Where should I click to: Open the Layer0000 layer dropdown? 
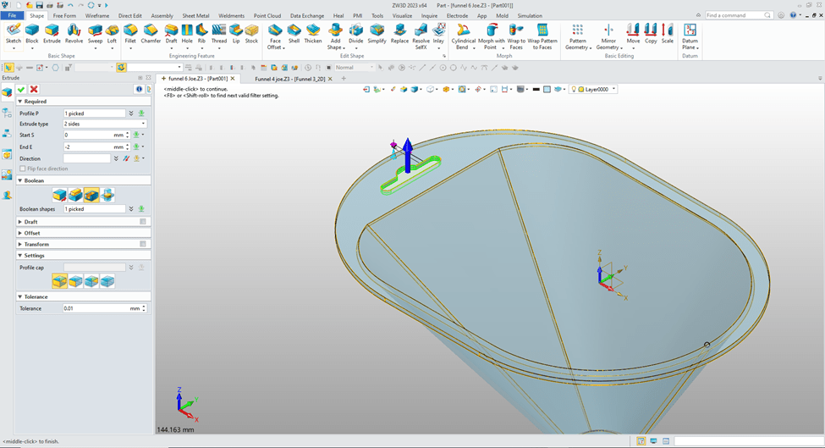tap(613, 89)
